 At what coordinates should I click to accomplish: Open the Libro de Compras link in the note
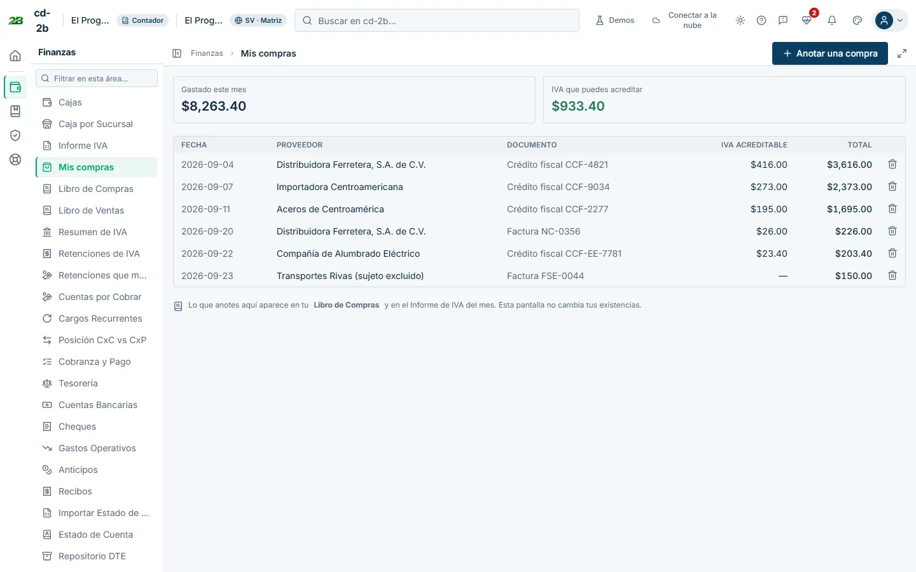(346, 305)
